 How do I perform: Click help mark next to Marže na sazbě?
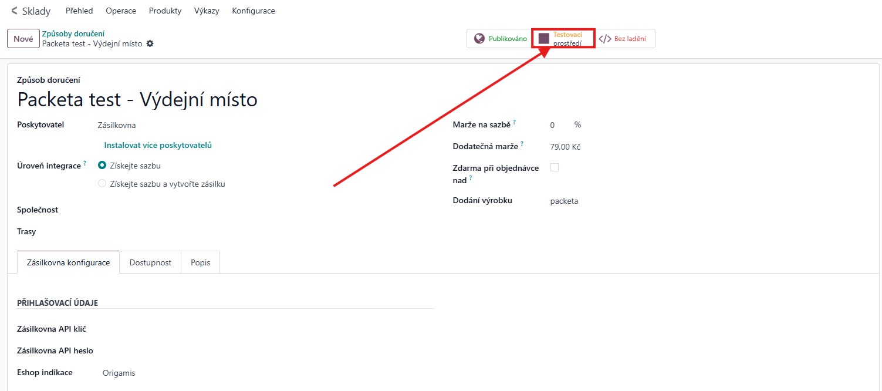514,122
